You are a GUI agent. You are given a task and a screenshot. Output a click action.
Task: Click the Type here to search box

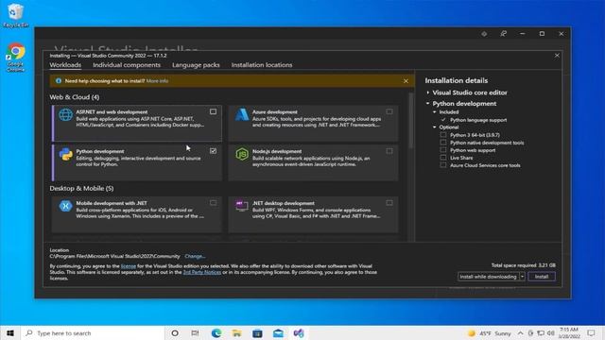click(x=93, y=333)
